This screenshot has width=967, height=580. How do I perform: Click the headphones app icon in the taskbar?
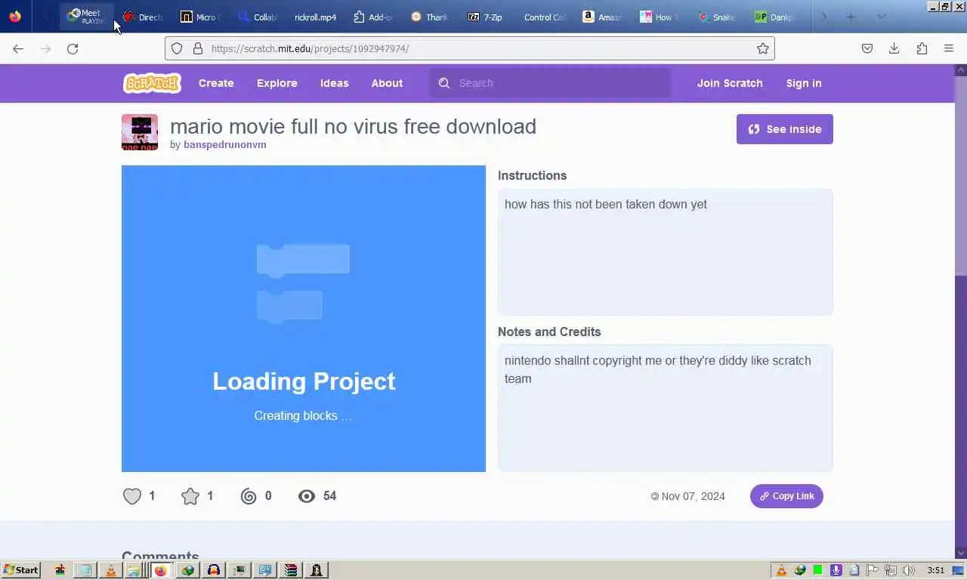(213, 570)
